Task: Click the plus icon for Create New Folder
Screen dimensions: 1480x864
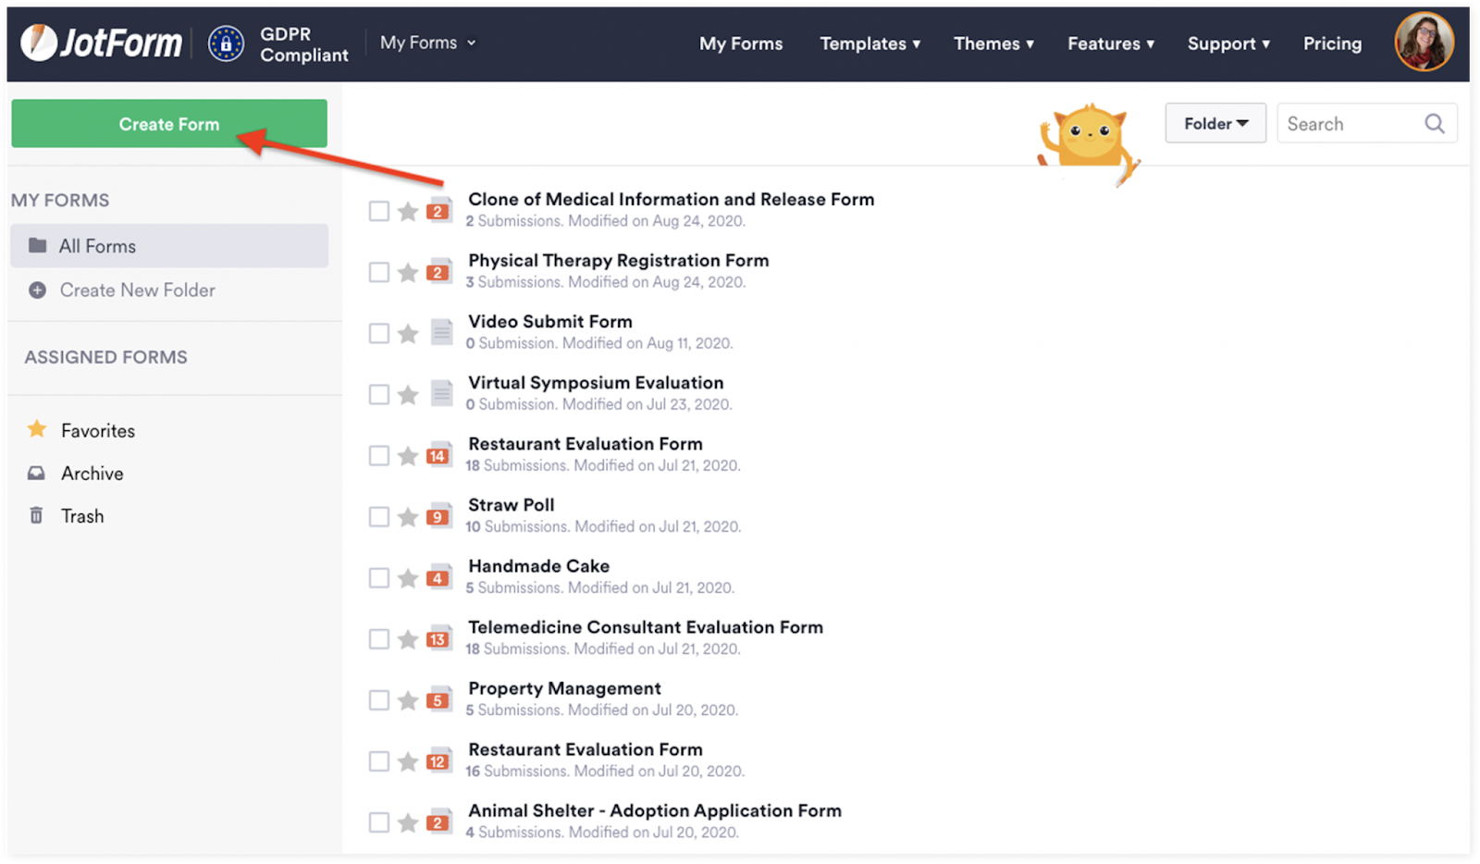Action: pyautogui.click(x=37, y=290)
